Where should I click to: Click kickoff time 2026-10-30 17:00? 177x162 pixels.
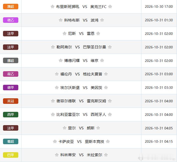click(x=159, y=7)
